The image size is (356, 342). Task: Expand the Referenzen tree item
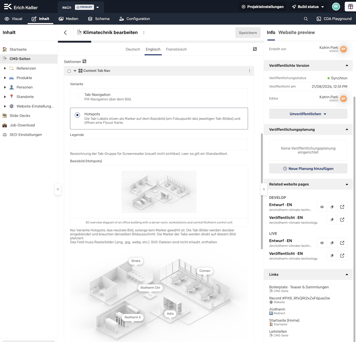5,68
